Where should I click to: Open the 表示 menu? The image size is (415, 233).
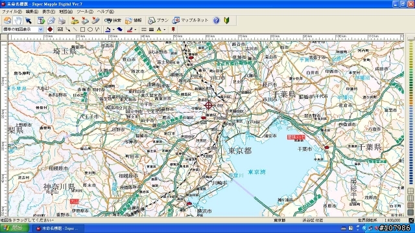click(x=49, y=12)
